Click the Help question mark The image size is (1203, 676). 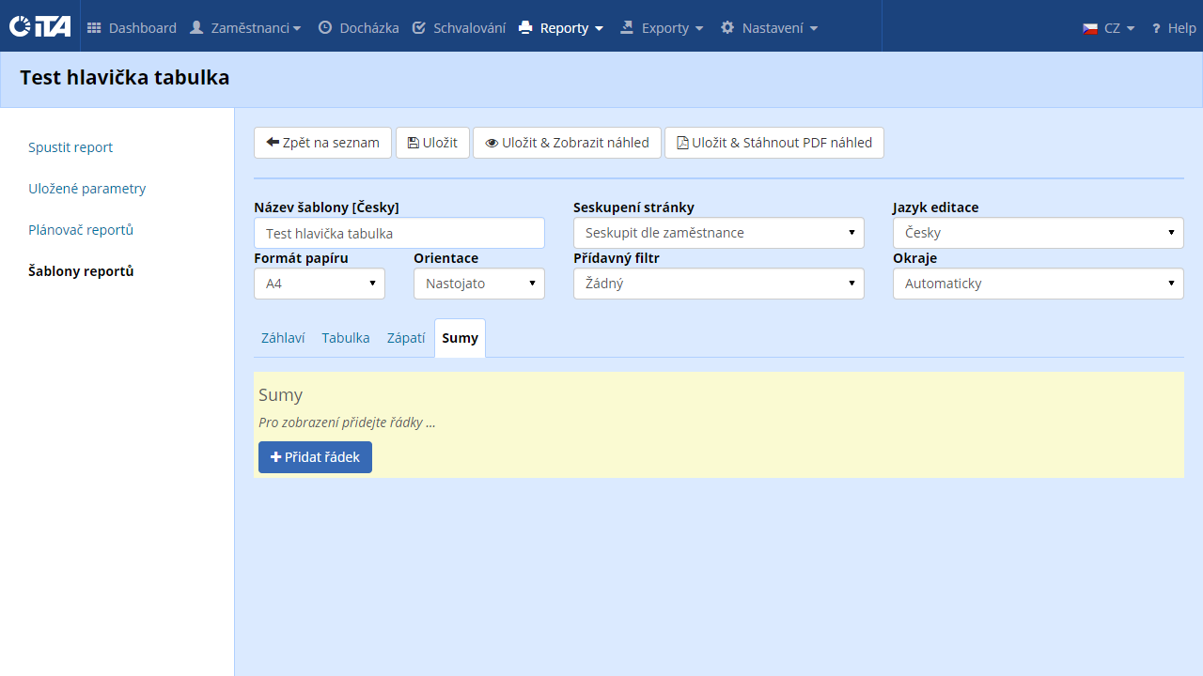[1173, 28]
